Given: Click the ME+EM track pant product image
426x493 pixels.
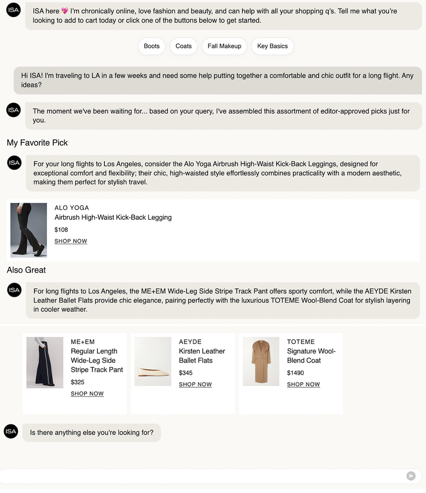Looking at the screenshot, I should [x=45, y=362].
